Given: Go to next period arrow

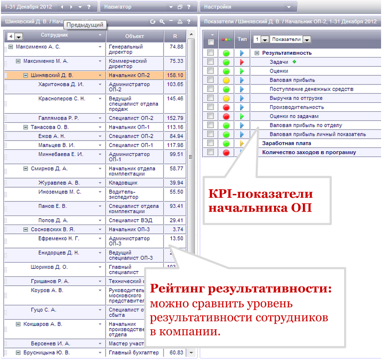Looking at the screenshot, I should coord(71,7).
